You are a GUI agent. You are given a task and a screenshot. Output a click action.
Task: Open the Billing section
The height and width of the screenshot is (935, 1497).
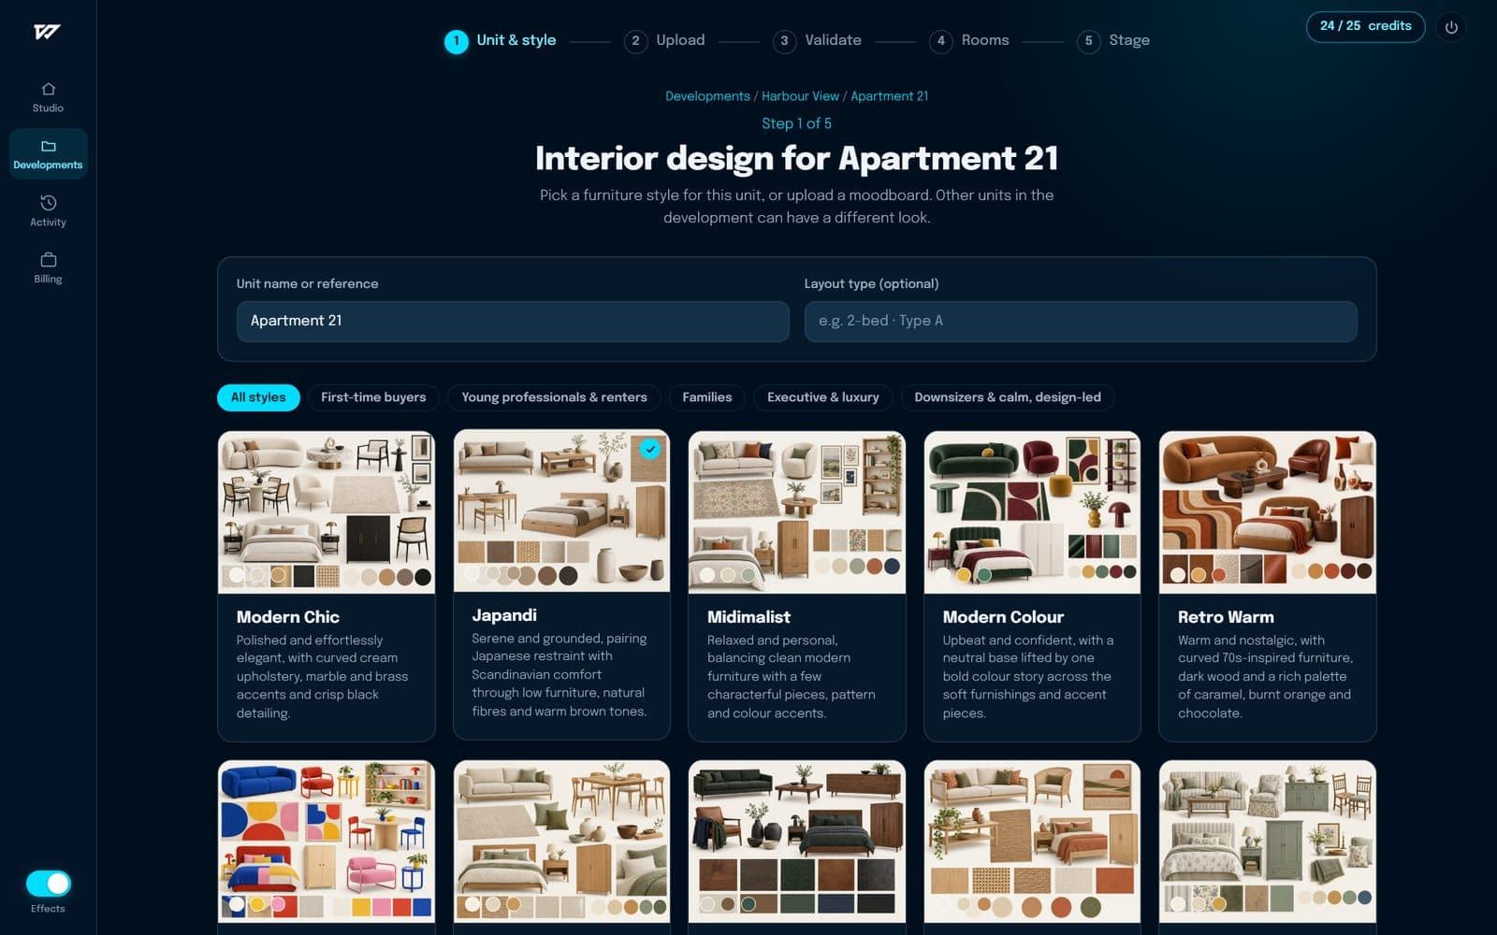point(48,268)
